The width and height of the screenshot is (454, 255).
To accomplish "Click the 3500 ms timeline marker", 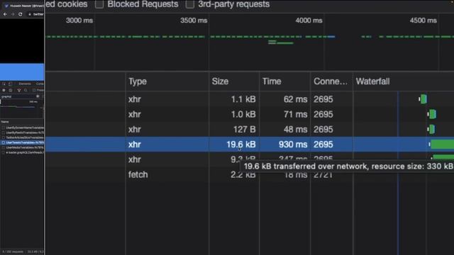I will 194,21.
